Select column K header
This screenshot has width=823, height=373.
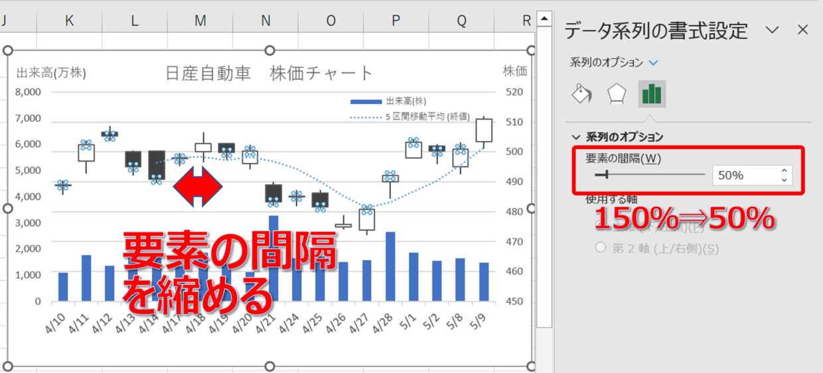tap(70, 21)
